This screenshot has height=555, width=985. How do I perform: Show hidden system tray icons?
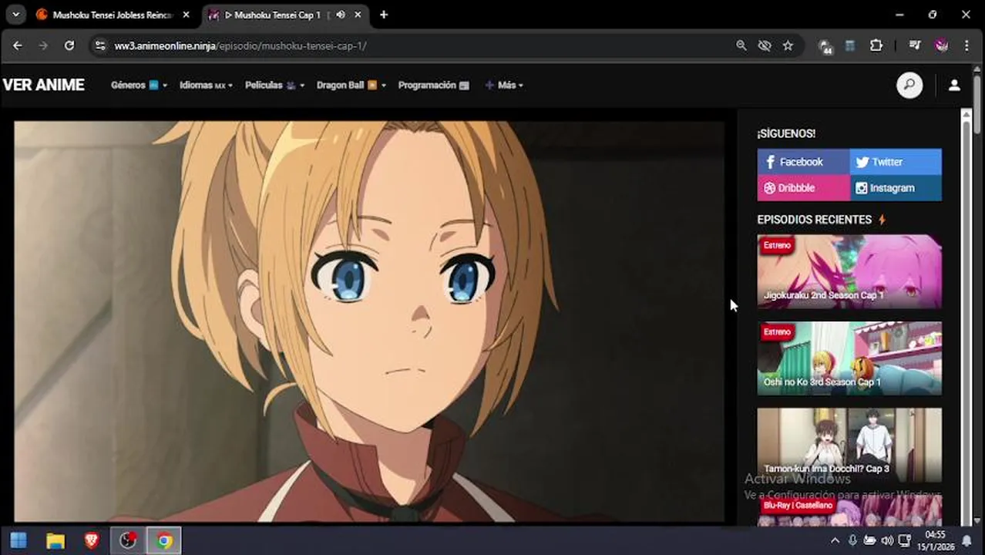coord(835,540)
